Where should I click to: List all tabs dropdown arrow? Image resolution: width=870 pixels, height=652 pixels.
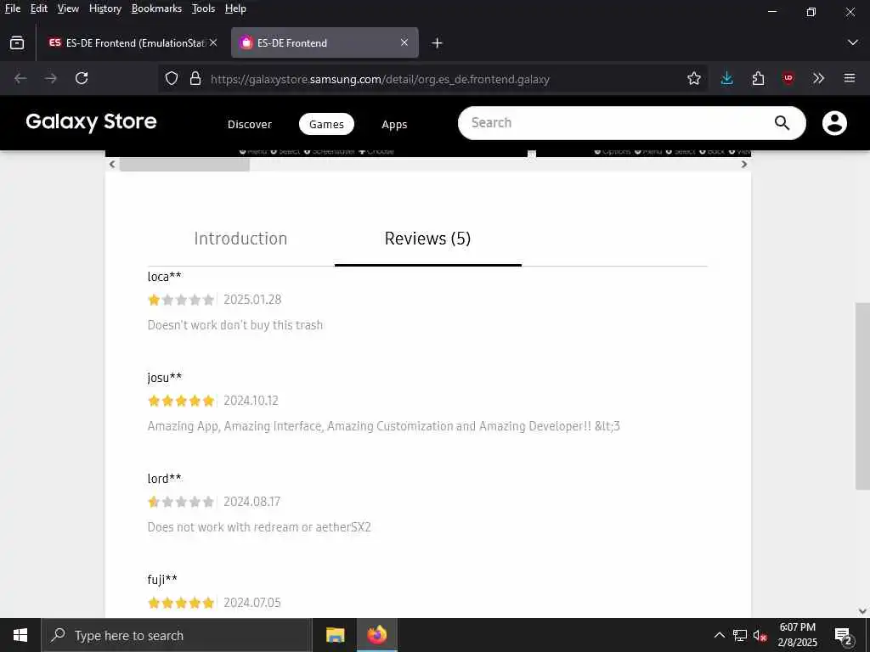853,42
